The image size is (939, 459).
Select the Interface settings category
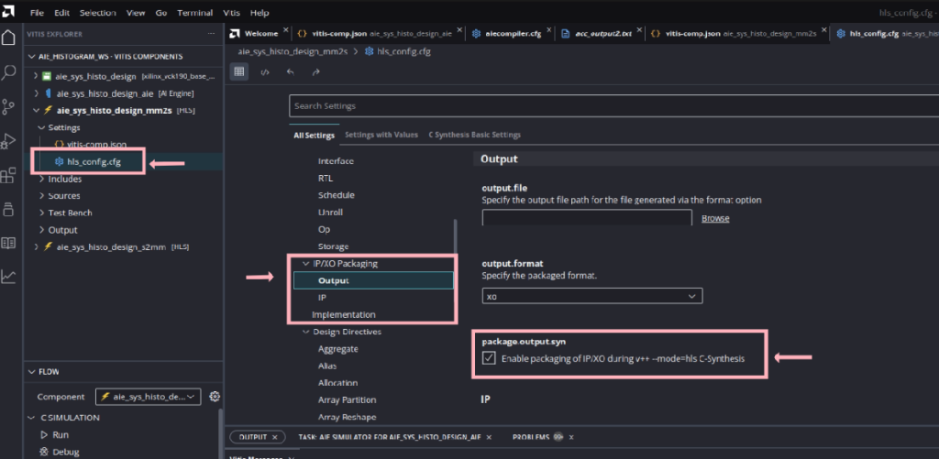336,161
